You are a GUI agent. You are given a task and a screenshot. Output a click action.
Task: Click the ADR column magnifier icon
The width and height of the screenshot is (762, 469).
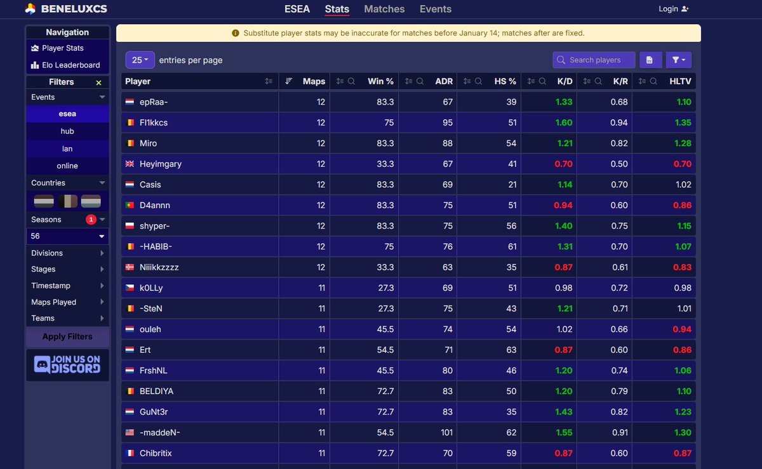(420, 81)
